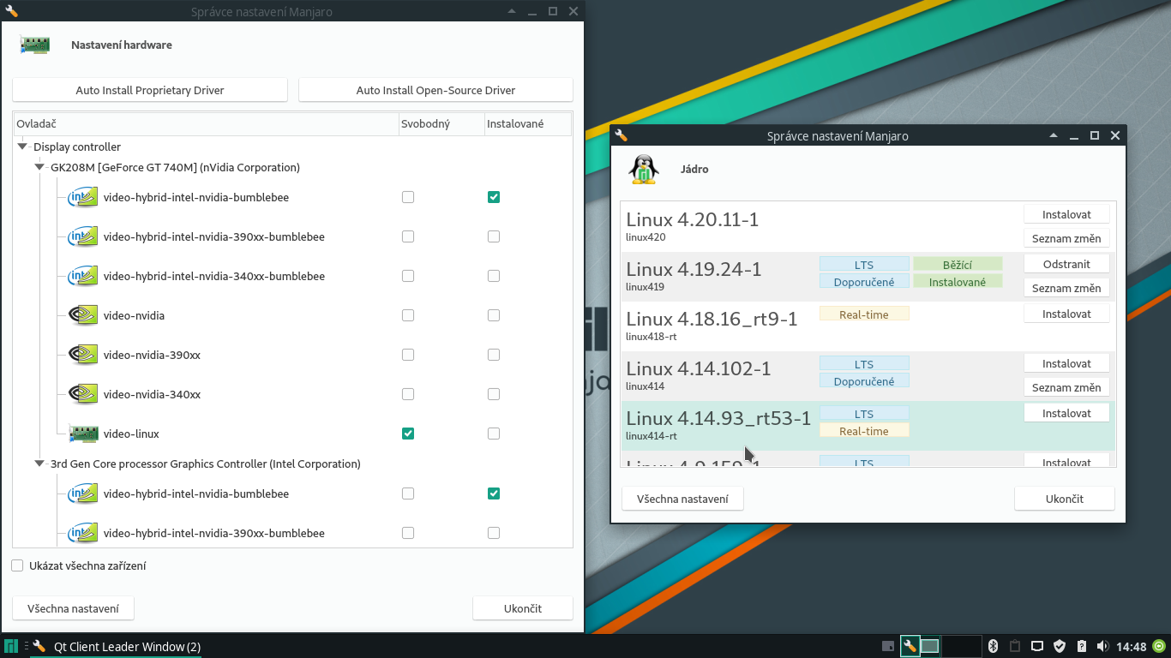Click Real-time badge on Linux 4.18.16_rt9-1
Image resolution: width=1171 pixels, height=658 pixels.
[x=864, y=314]
